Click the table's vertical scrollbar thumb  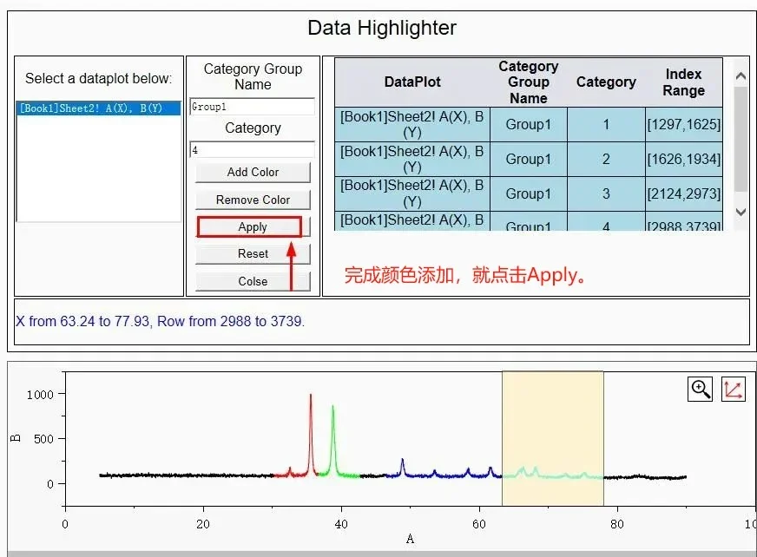(741, 139)
